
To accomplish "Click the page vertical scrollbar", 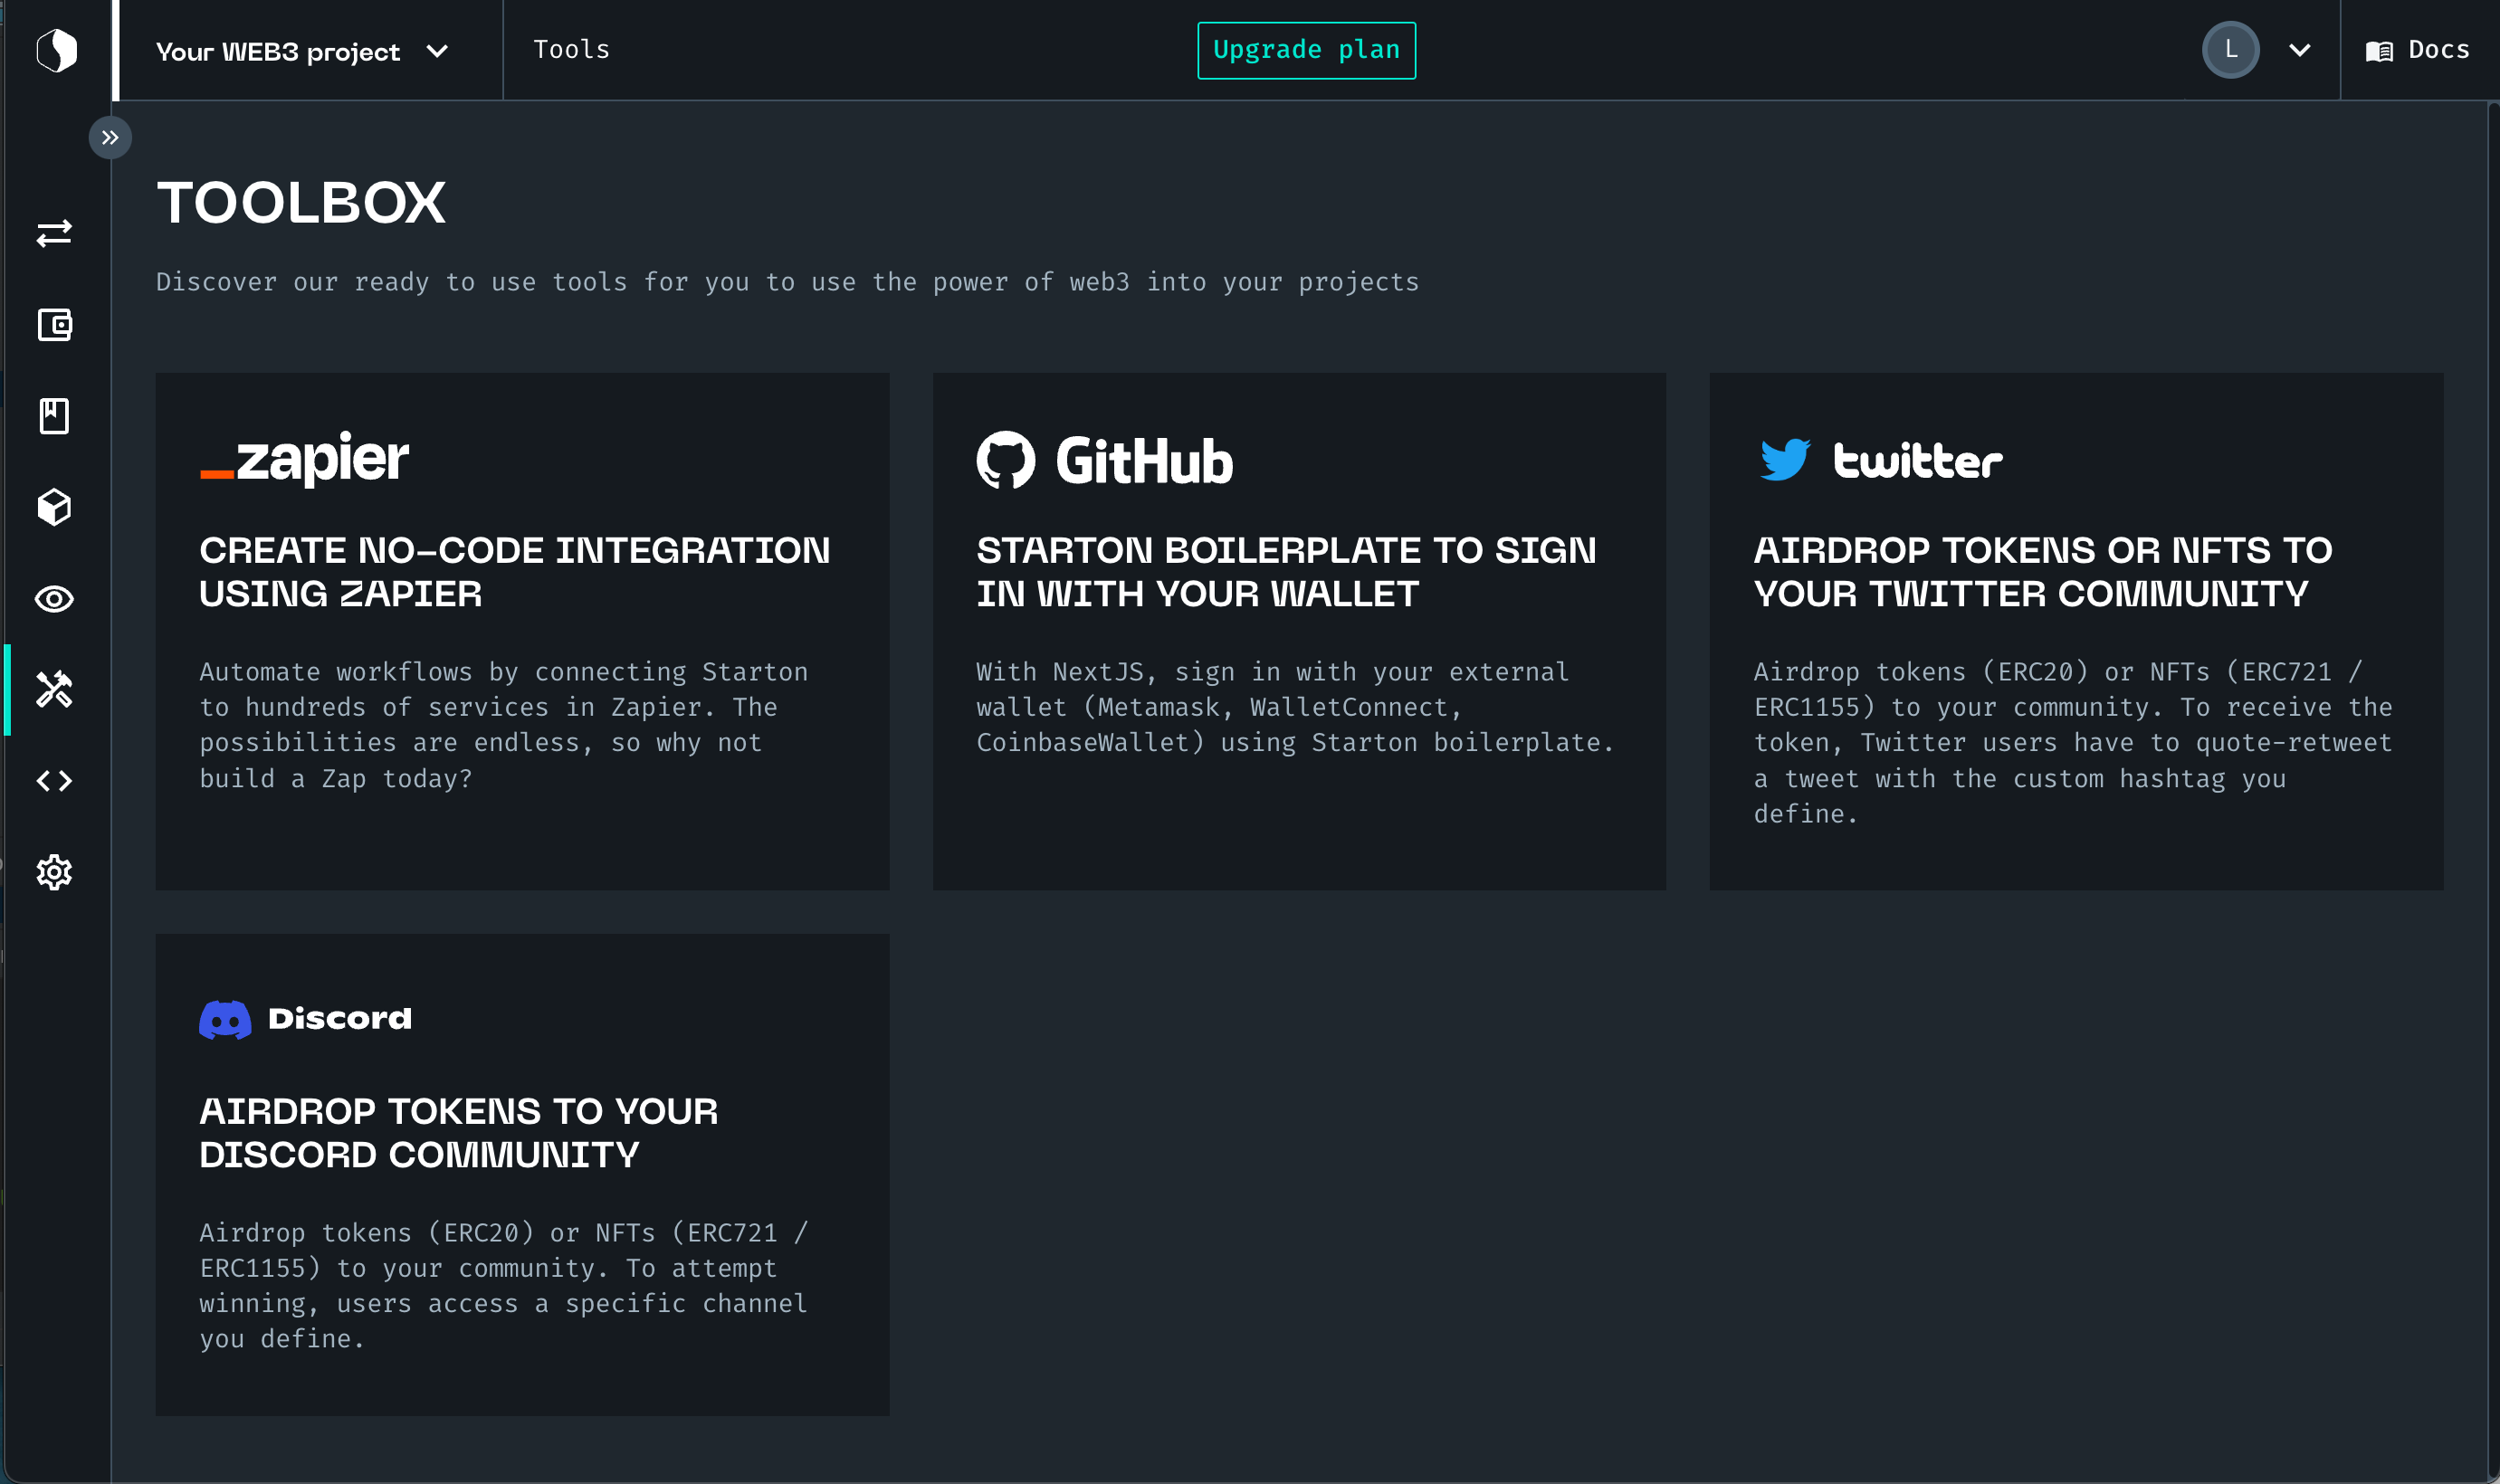I will (x=2492, y=790).
